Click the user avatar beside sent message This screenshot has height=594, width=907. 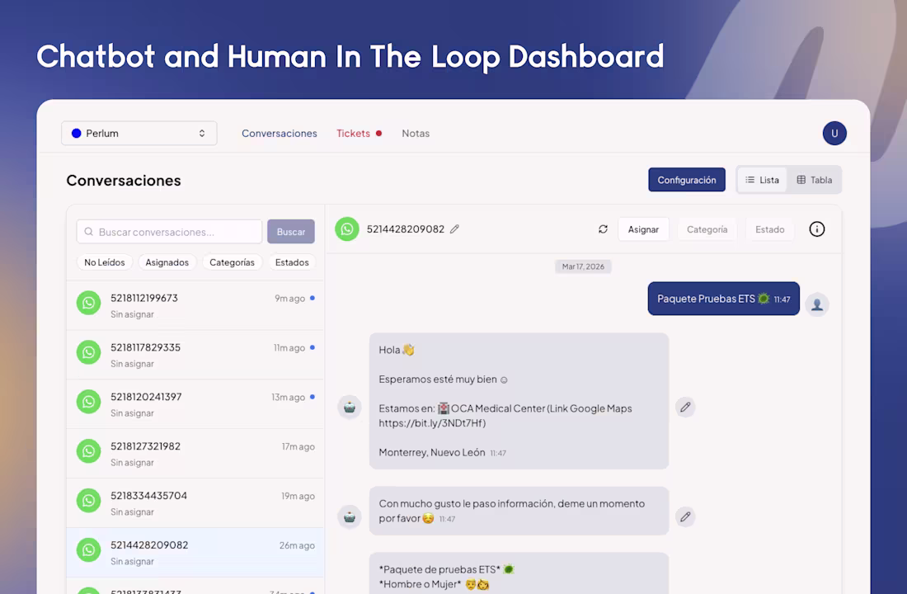pyautogui.click(x=817, y=304)
